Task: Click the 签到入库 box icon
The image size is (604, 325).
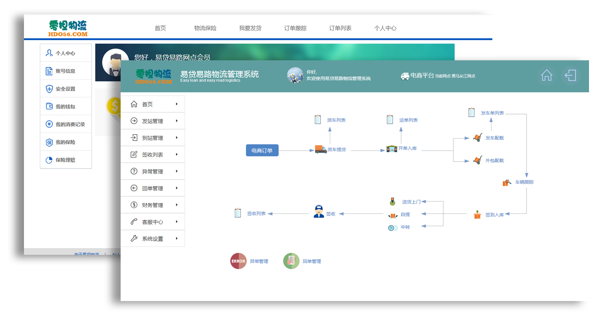Action: coord(477,215)
